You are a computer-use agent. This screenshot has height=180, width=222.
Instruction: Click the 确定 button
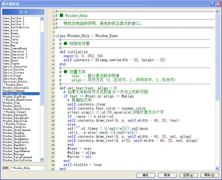(x=146, y=175)
